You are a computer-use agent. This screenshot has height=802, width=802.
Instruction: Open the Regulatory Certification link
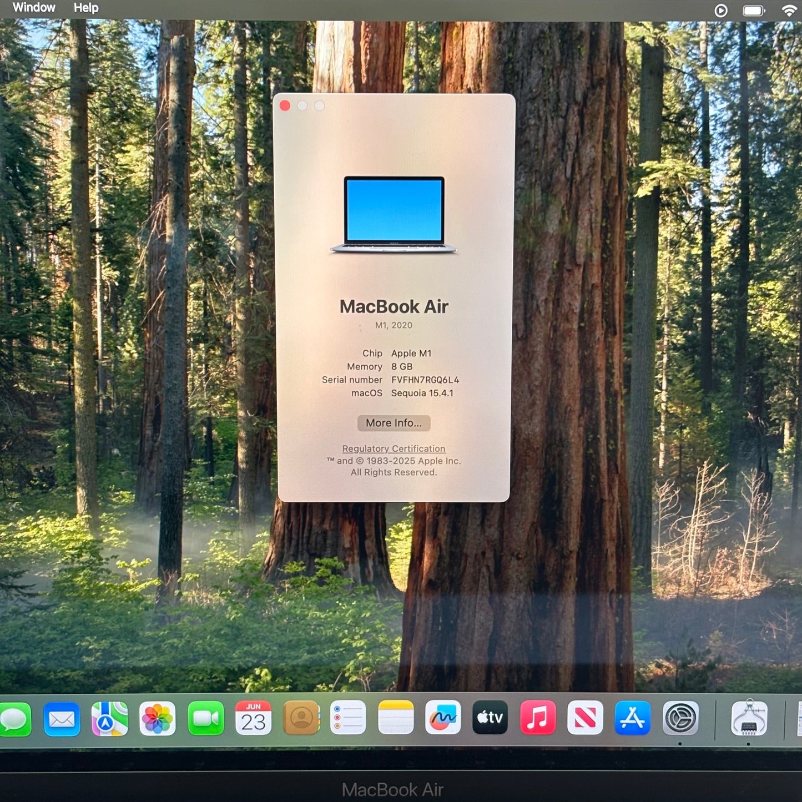pyautogui.click(x=394, y=448)
